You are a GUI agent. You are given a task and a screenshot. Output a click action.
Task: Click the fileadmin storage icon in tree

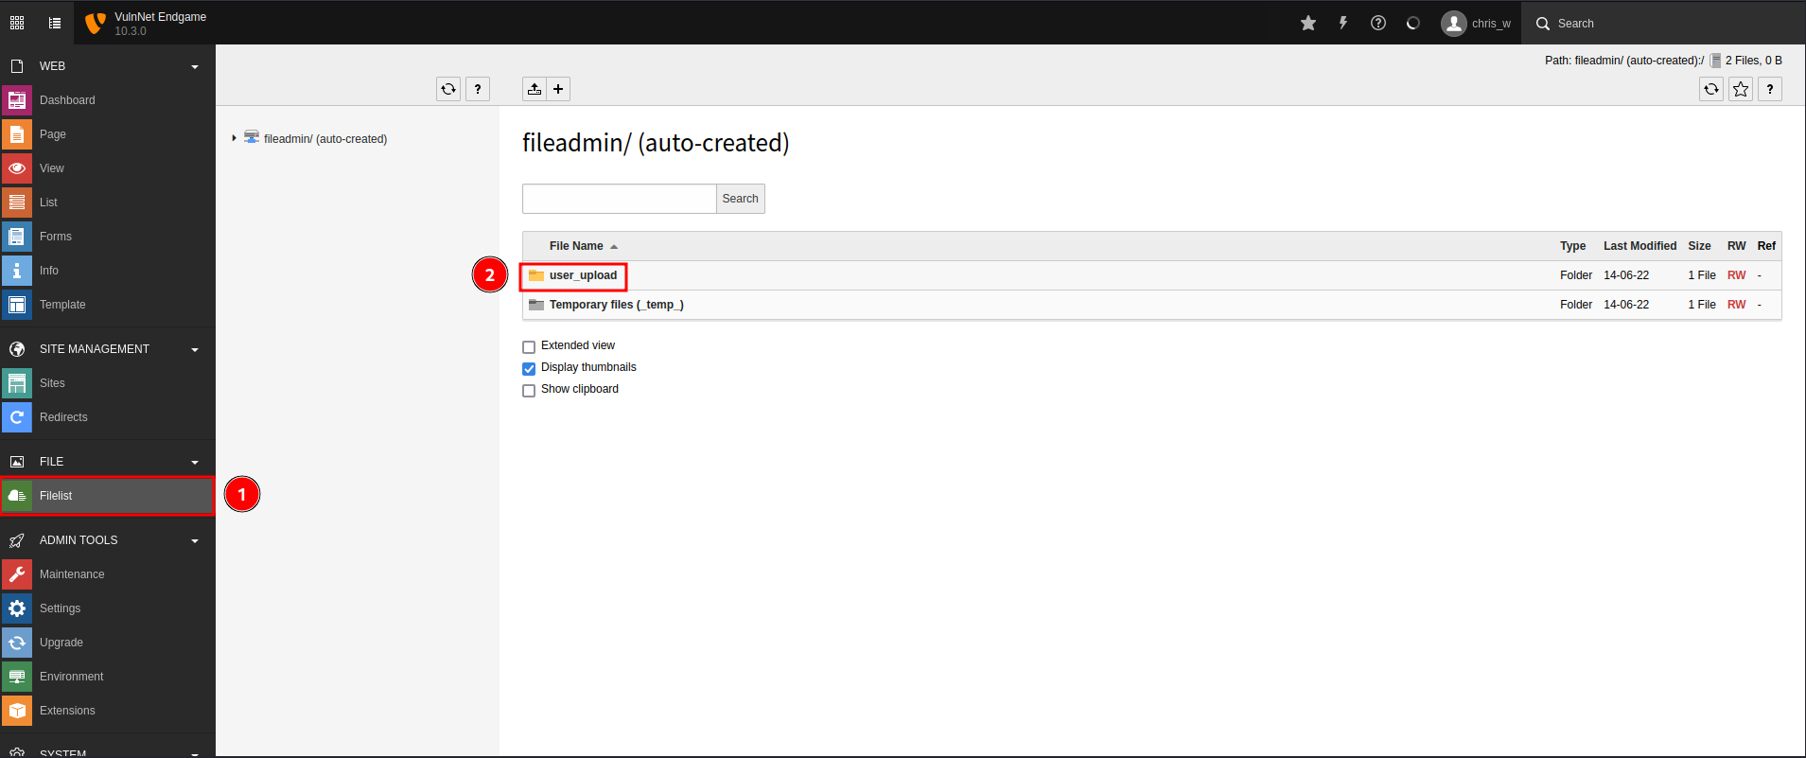coord(252,137)
